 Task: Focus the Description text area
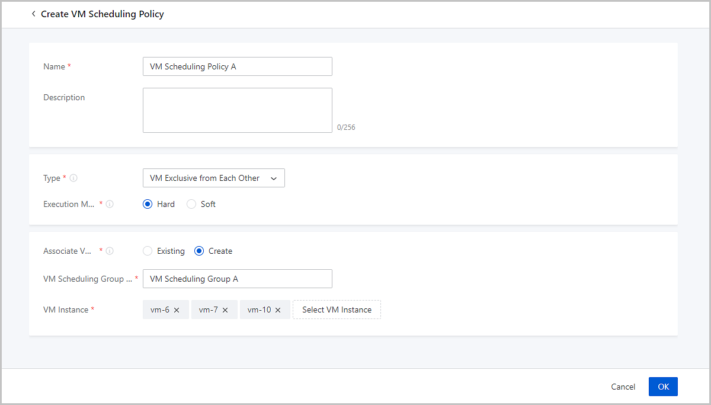point(237,110)
